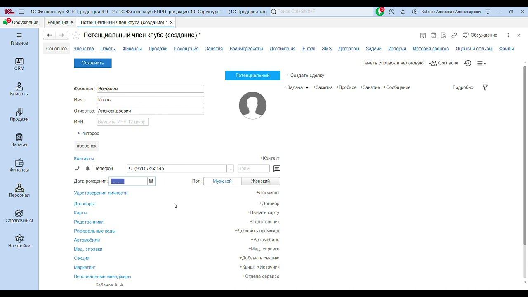Toggle the phone notification bell icon

[x=87, y=168]
